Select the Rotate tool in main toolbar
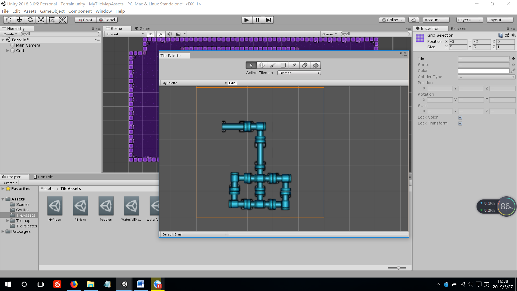Screen dimensions: 517x291 [x=30, y=20]
